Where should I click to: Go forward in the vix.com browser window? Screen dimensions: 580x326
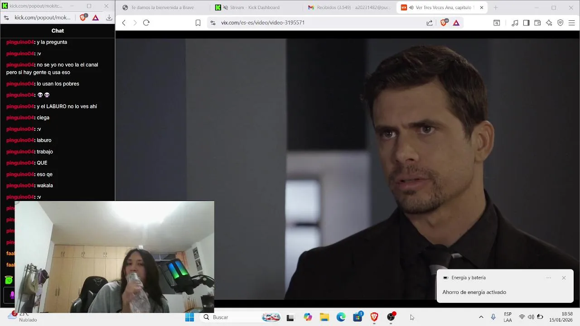click(x=135, y=23)
